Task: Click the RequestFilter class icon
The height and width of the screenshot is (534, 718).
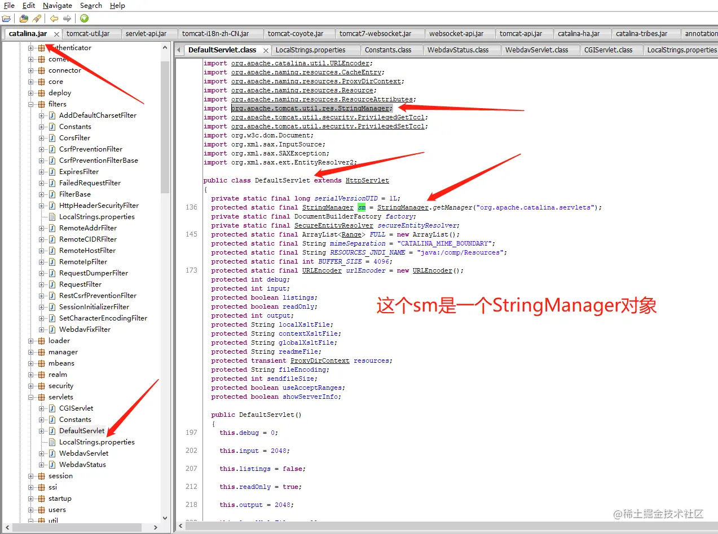Action: pyautogui.click(x=52, y=284)
